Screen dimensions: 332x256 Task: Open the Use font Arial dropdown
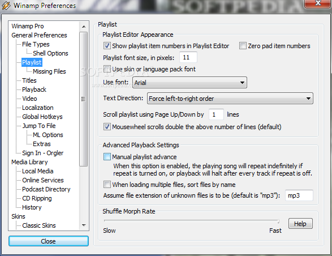pos(189,83)
